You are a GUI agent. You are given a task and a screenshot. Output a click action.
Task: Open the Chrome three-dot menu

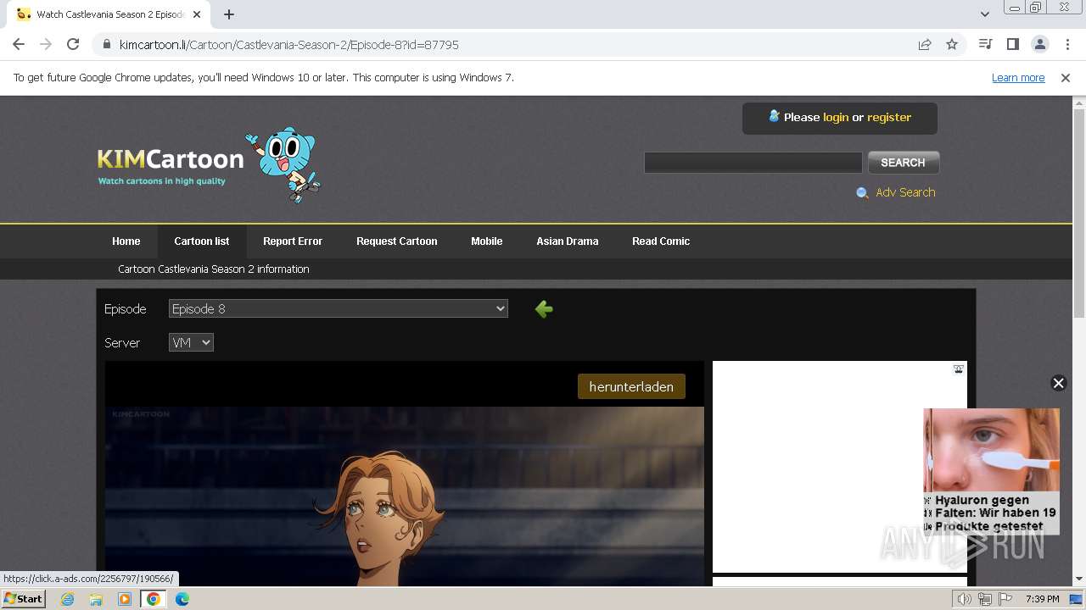point(1067,44)
